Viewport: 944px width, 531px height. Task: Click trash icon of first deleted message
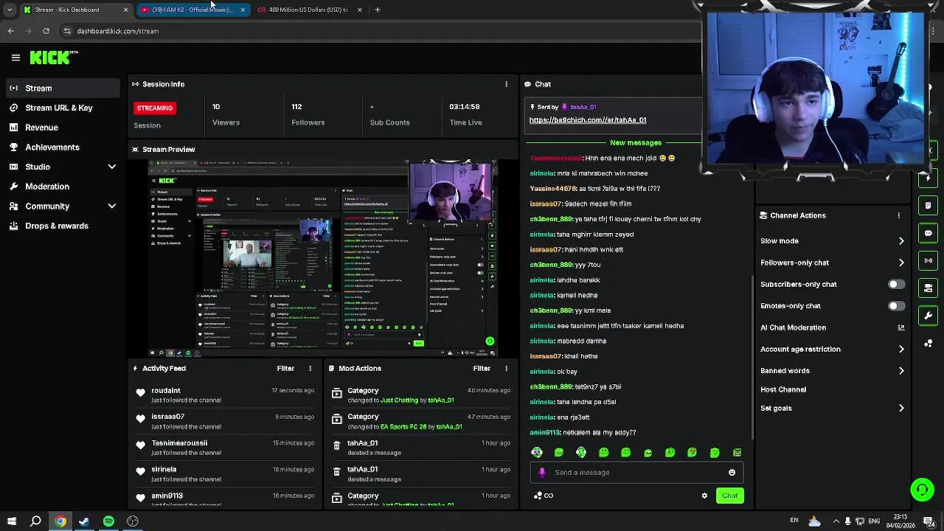tap(336, 445)
